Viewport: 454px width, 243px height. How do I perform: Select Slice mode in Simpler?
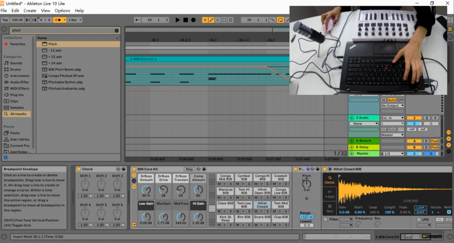point(329,208)
